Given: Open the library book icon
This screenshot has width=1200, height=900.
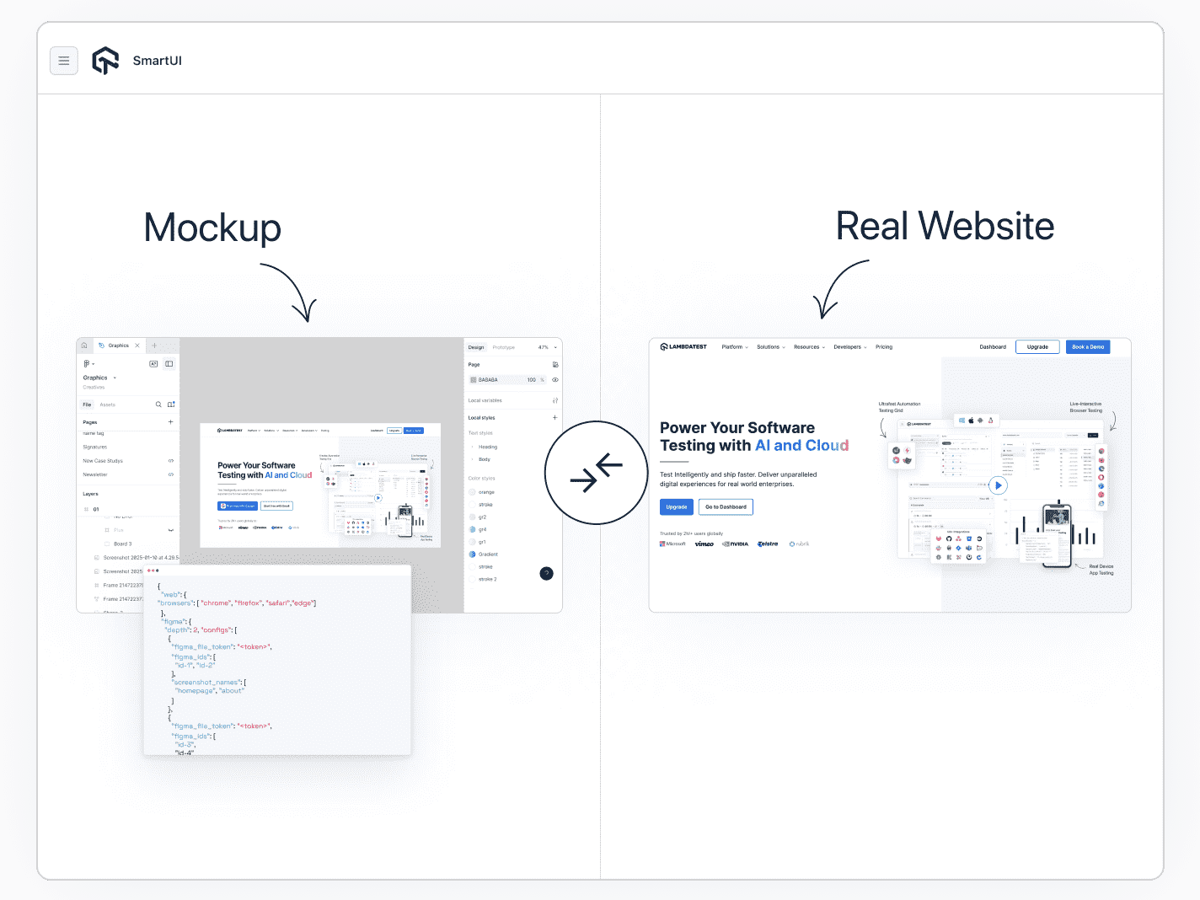Looking at the screenshot, I should click(171, 404).
